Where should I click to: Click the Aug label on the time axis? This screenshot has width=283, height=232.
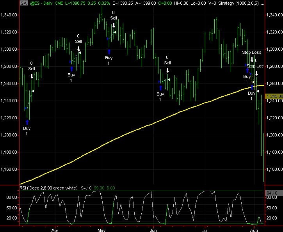click(254, 230)
